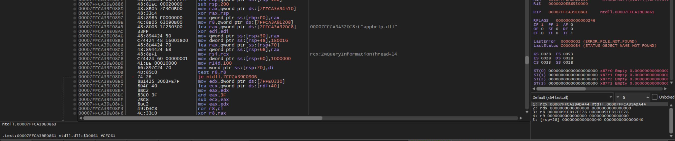Select the je ntdll.7FFCA39E090B instruction
Screen dimensions: 675x141
pyautogui.click(x=227, y=77)
